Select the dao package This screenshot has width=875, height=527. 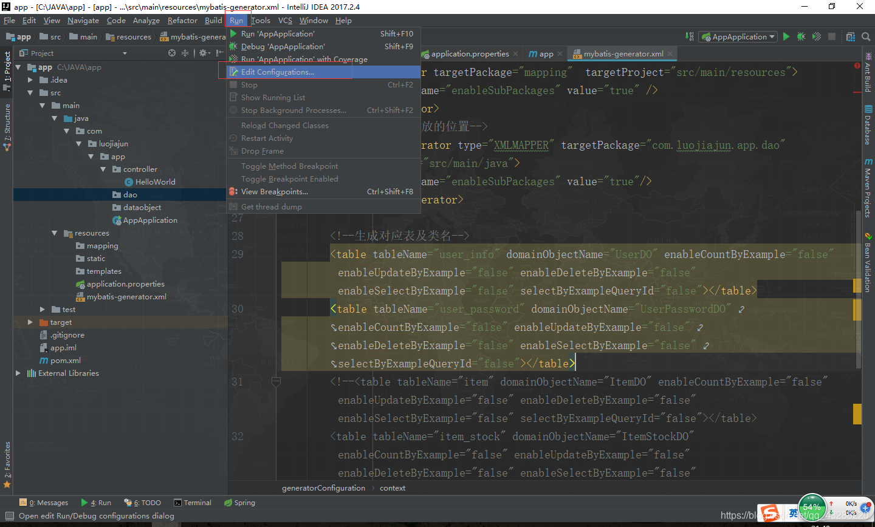125,195
